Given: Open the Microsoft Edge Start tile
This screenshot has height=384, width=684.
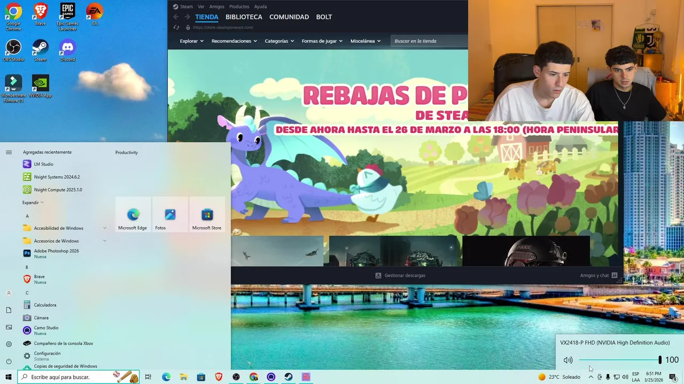Looking at the screenshot, I should pyautogui.click(x=133, y=214).
